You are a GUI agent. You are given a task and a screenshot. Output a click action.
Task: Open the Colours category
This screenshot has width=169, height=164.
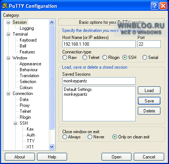(26, 88)
